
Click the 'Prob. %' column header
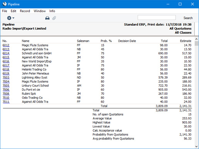point(106,41)
